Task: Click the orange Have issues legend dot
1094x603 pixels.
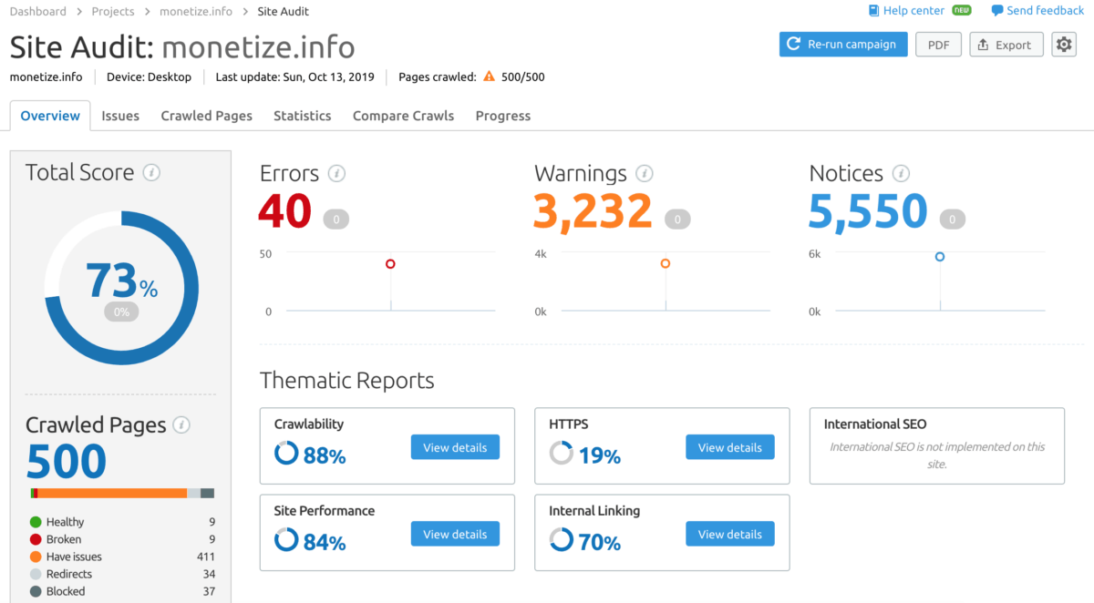Action: click(x=36, y=557)
